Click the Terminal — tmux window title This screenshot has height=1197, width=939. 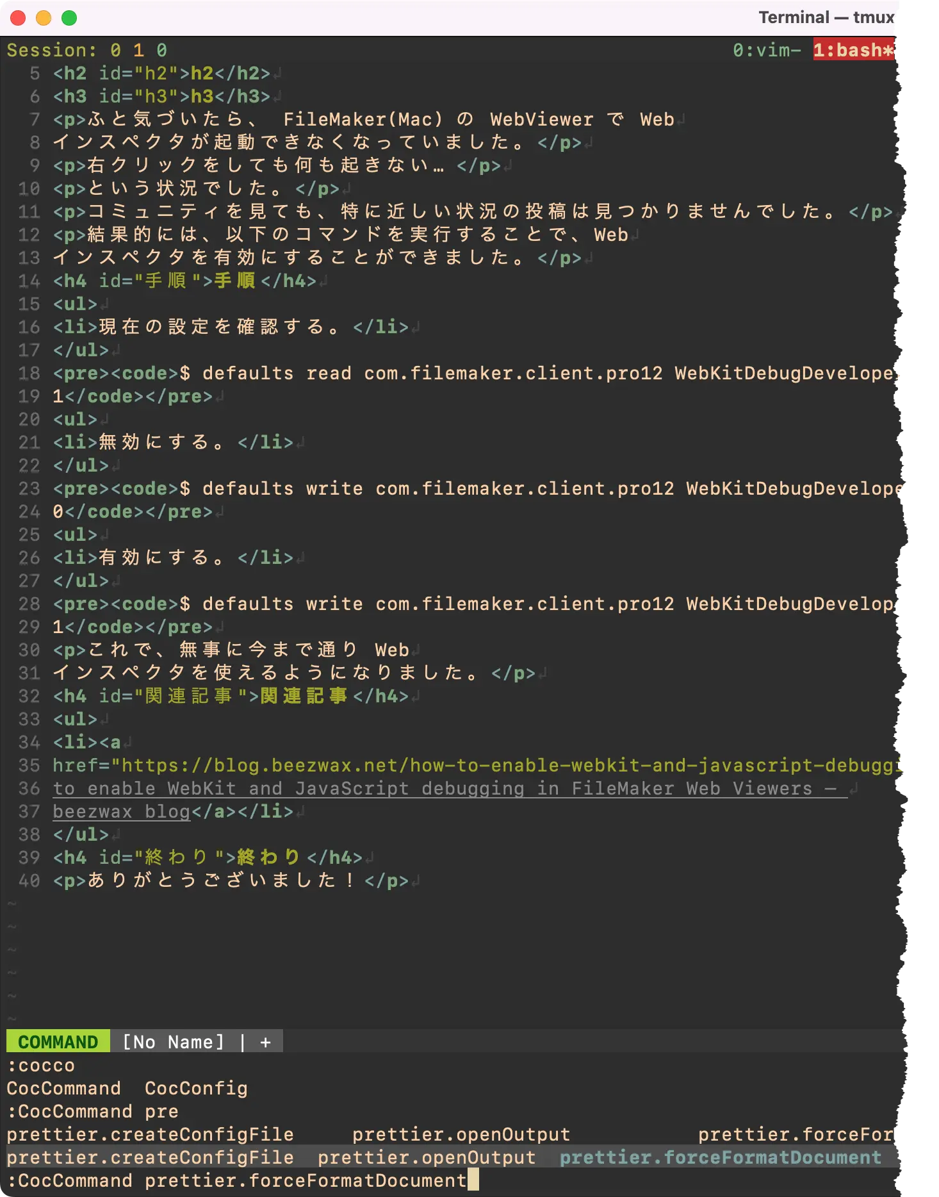click(826, 18)
